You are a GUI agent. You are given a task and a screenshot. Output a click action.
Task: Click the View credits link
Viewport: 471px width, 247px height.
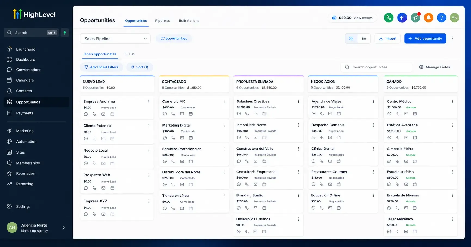point(363,18)
